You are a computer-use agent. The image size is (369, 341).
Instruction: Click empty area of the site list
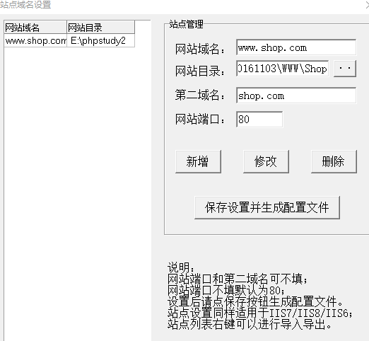pyautogui.click(x=77, y=189)
